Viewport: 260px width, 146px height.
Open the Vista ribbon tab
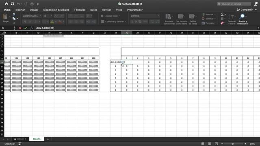[x=119, y=10]
